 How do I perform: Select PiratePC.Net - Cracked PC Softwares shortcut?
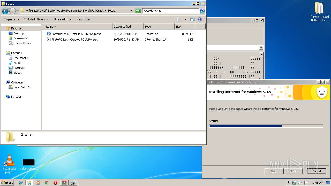[x=74, y=40]
